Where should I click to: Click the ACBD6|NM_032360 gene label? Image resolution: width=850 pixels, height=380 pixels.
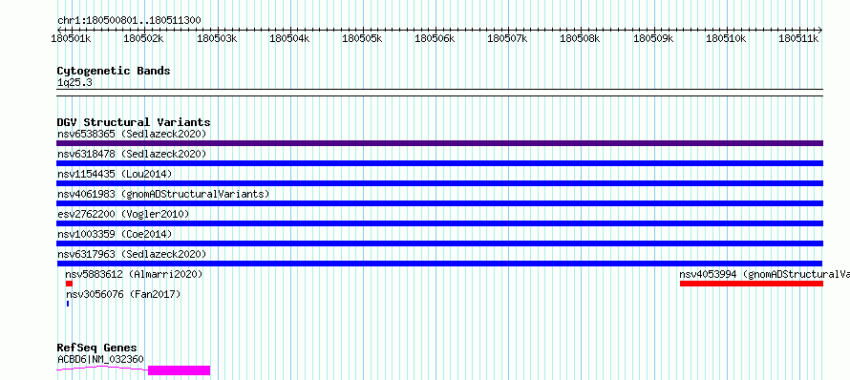pos(100,359)
